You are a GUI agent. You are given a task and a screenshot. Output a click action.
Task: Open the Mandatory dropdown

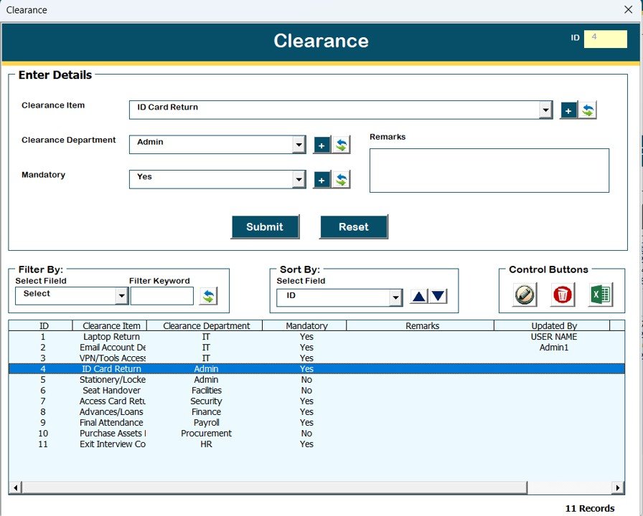coord(299,179)
